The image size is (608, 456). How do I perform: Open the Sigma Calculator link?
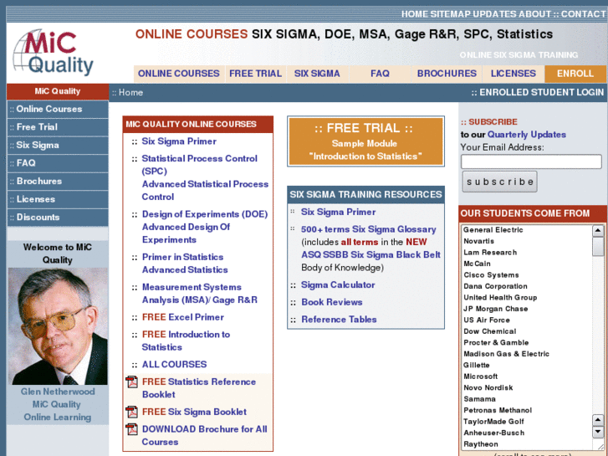click(338, 284)
